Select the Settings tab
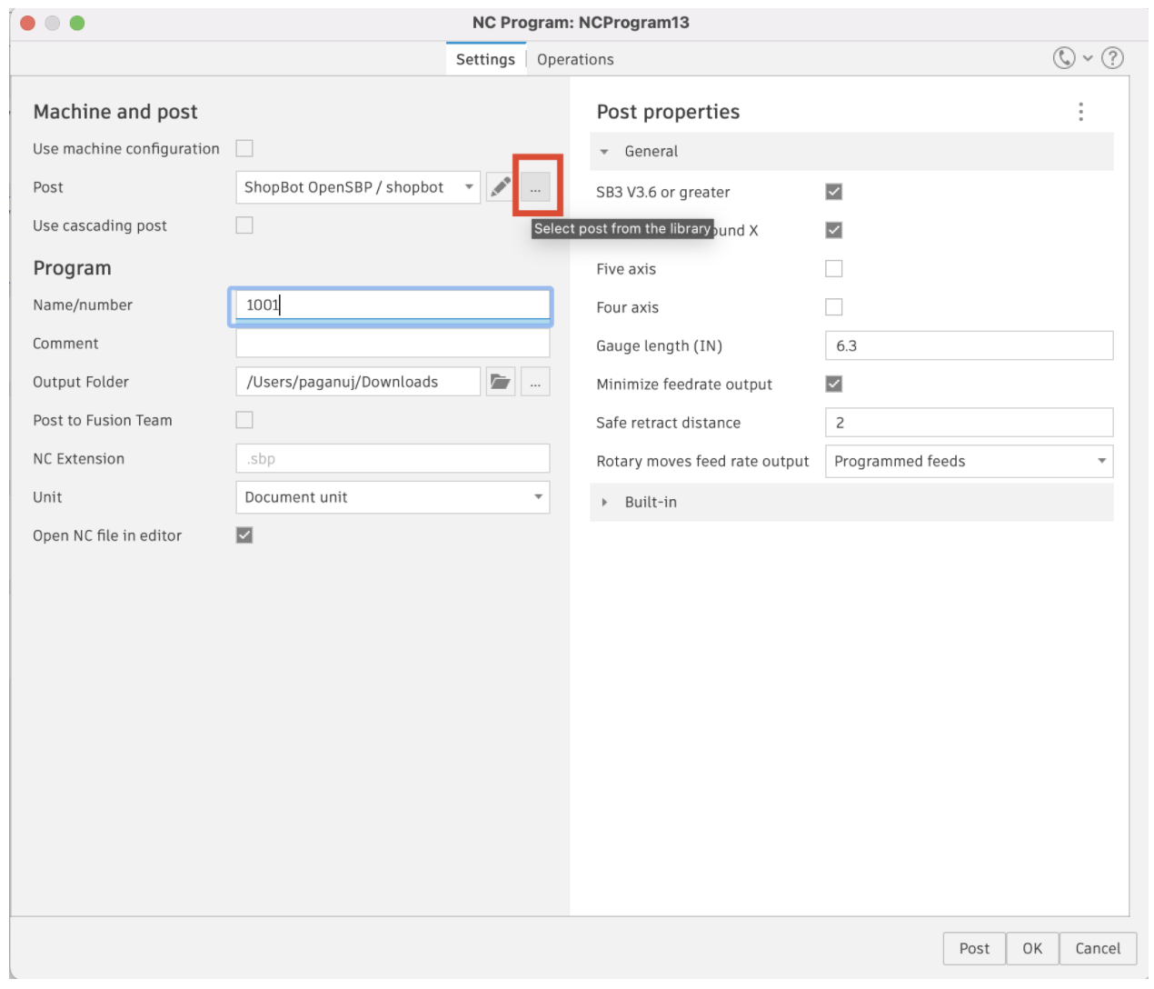This screenshot has width=1154, height=989. click(x=485, y=59)
